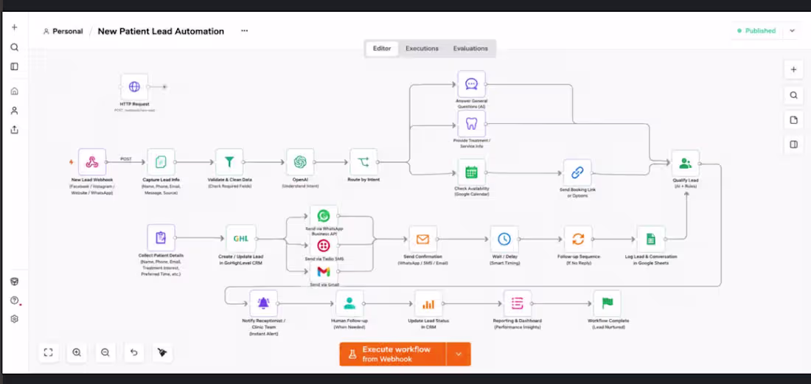Viewport: 811px width, 384px height.
Task: Select the Validate & Clean Data filter node
Action: pyautogui.click(x=229, y=161)
